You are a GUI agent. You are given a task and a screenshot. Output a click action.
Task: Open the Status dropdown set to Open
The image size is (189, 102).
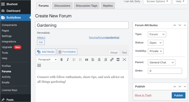tap(156, 43)
